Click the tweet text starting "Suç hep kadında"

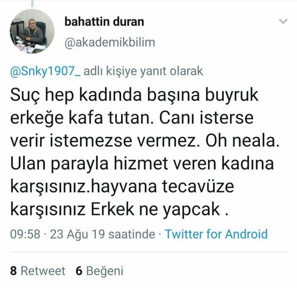[145, 152]
